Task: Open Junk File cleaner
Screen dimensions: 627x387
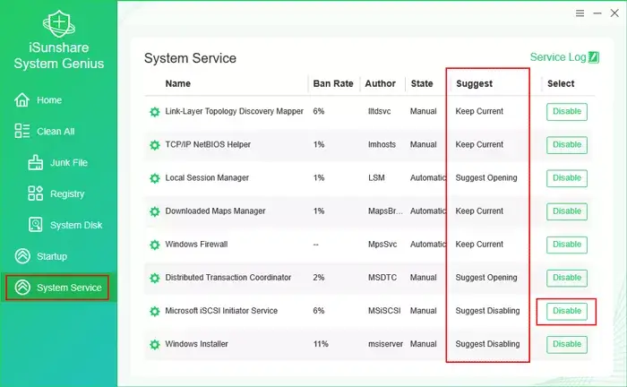Action: coord(69,162)
